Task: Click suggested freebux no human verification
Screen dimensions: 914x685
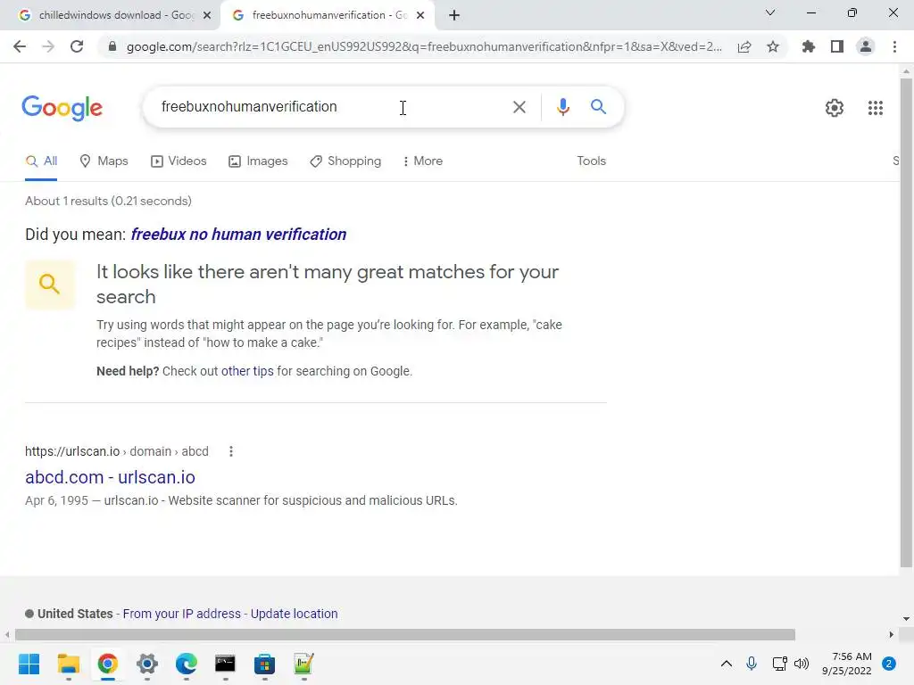Action: pos(238,235)
